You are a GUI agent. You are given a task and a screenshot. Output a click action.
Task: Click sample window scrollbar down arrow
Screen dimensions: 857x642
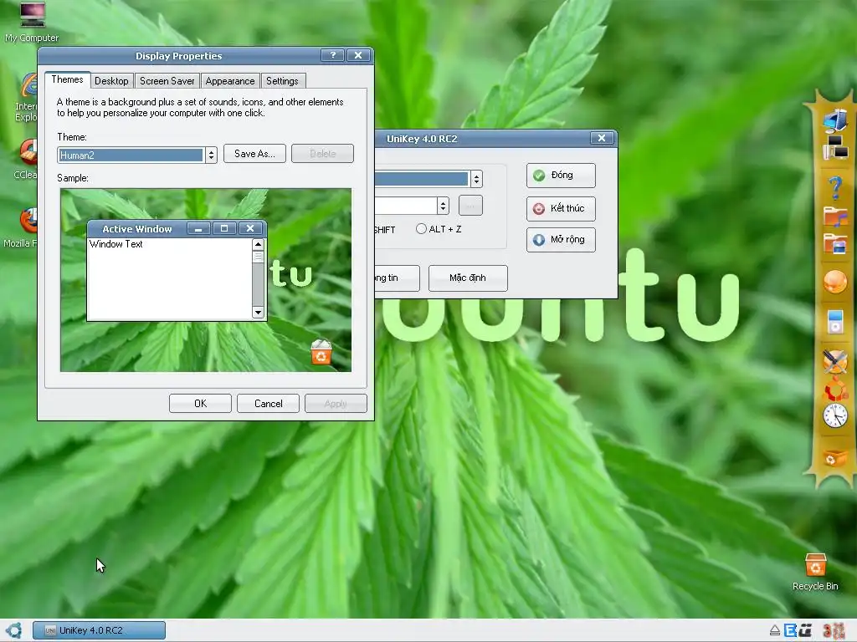click(x=258, y=312)
